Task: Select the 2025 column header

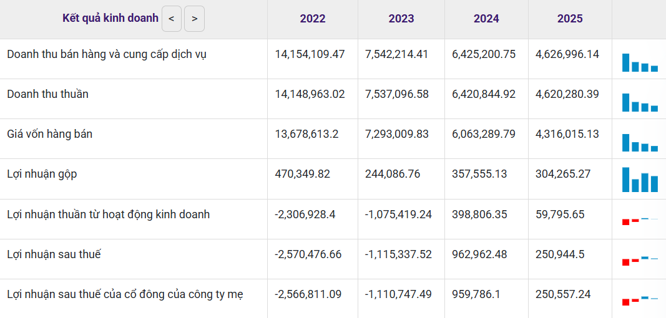Action: (570, 19)
